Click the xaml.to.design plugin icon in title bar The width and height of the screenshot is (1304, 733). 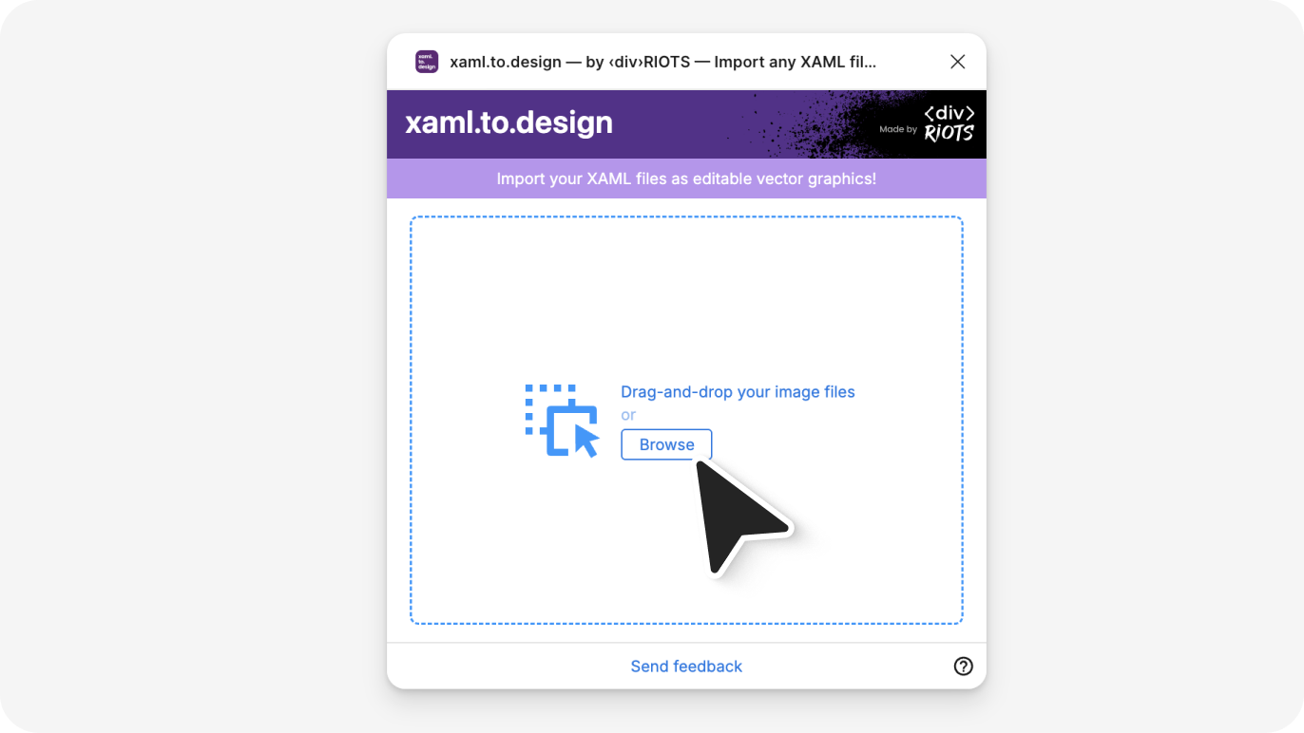[x=427, y=62]
